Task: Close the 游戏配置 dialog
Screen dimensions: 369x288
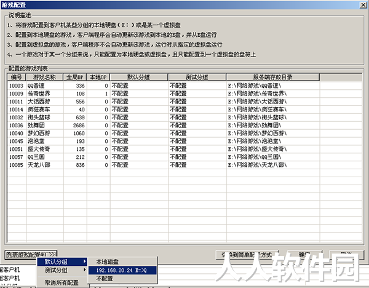Action: pos(363,5)
